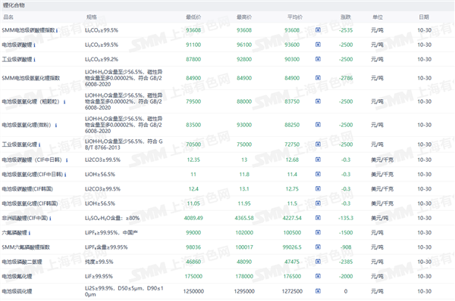Select the 70500 lowest price cell

(x=193, y=144)
